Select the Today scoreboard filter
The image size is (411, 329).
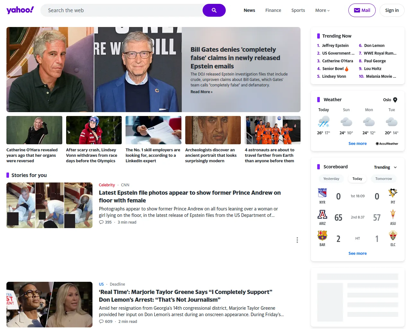(357, 178)
